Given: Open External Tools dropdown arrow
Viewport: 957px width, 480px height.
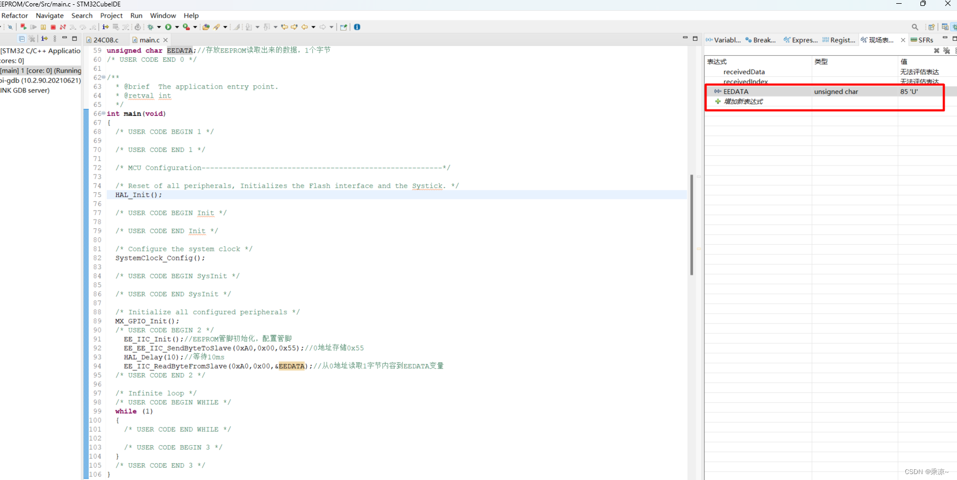Looking at the screenshot, I should pyautogui.click(x=195, y=27).
